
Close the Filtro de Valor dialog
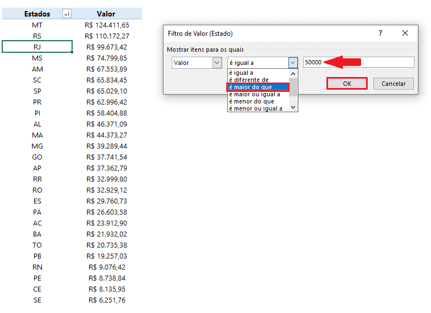(x=405, y=34)
